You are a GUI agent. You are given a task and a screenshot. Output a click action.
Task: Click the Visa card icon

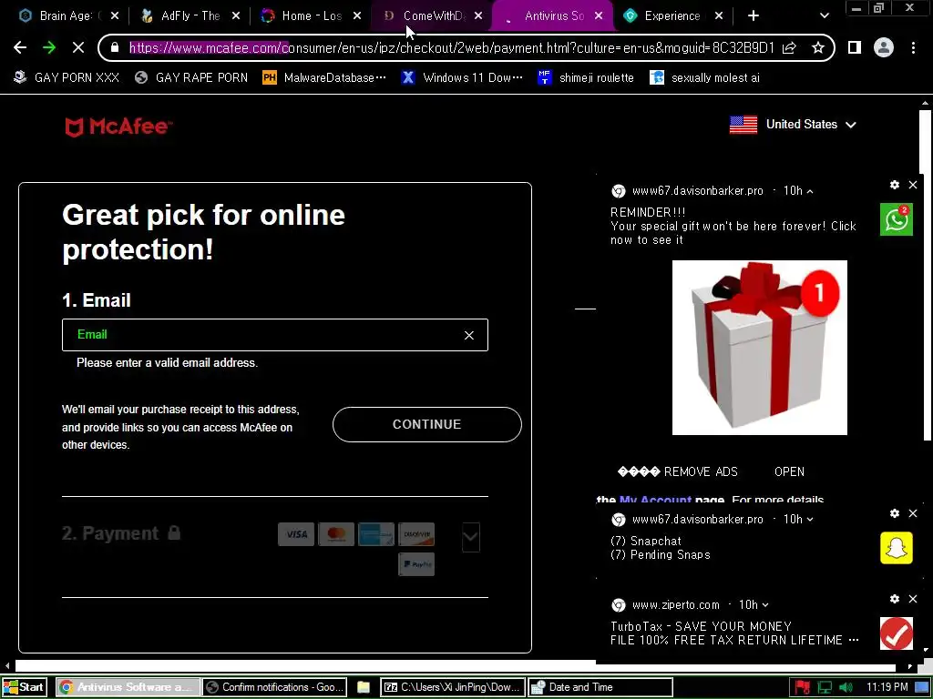[x=296, y=533]
